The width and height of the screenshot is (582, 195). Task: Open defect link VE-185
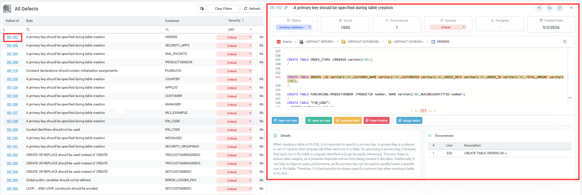(x=12, y=189)
